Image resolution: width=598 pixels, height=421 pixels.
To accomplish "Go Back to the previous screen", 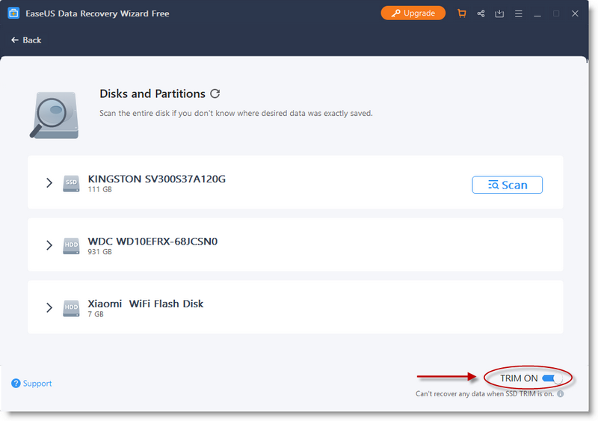I will (x=26, y=40).
